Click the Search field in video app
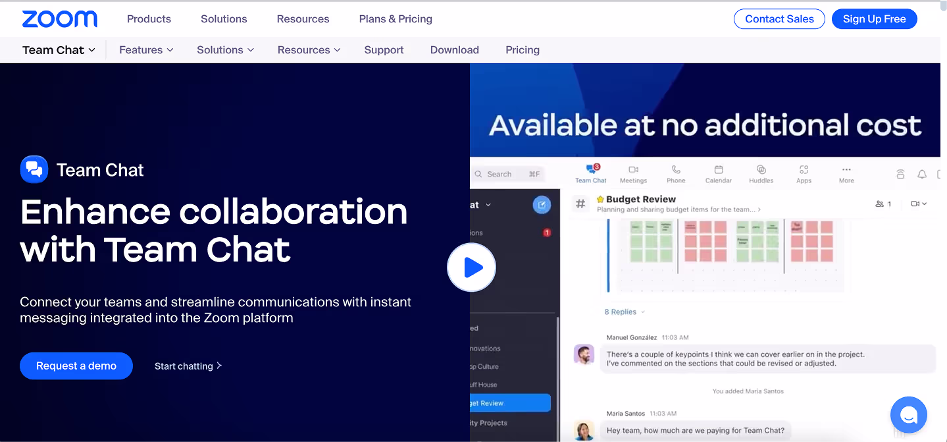 (x=507, y=174)
